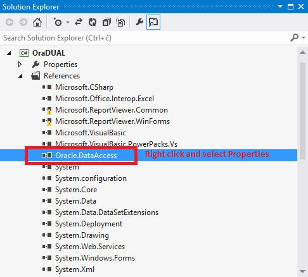
Task: Select Microsoft.Office.Interop.Excel reference
Action: [x=105, y=99]
